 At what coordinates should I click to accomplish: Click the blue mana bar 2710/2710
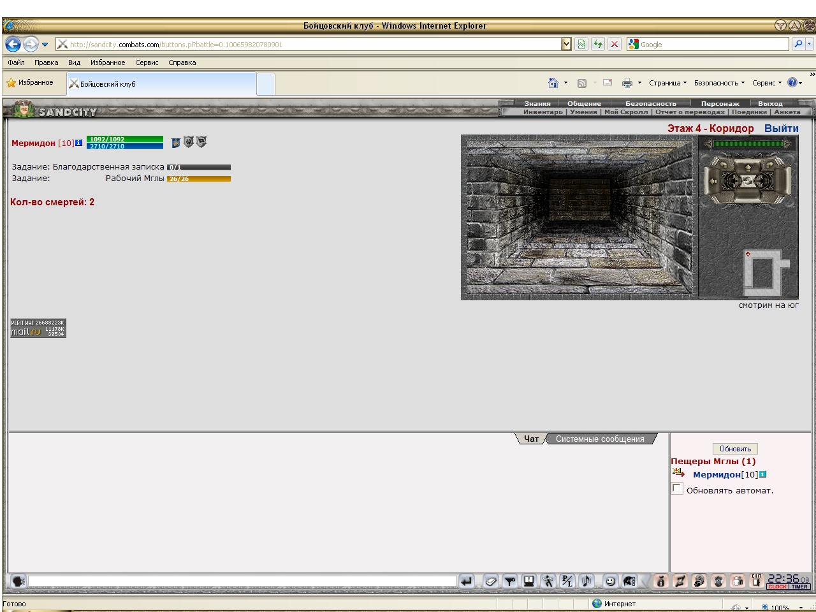pos(125,146)
